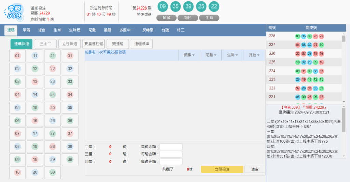Click the draw history list scrollbar
This screenshot has width=350, height=182.
(344, 68)
